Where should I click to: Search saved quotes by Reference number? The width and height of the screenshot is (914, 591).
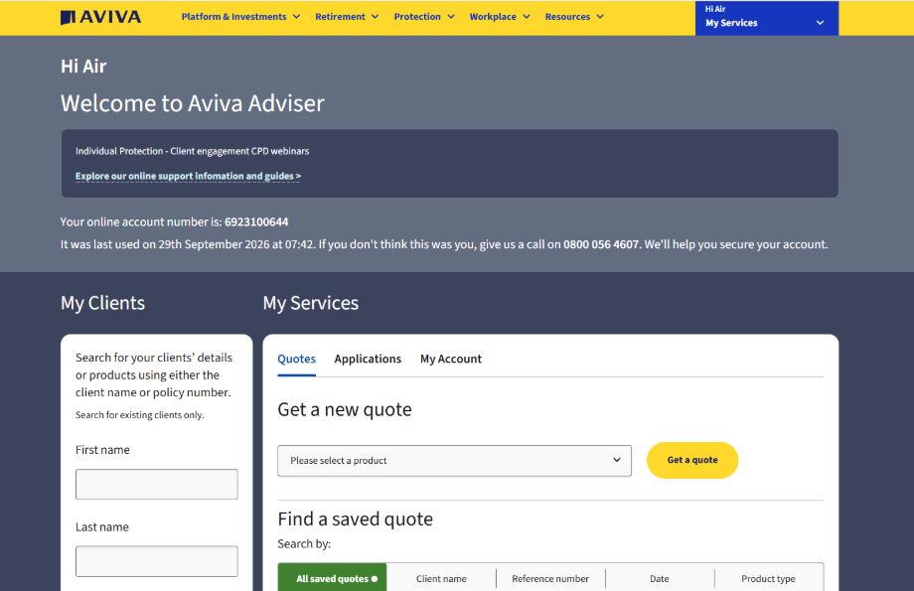point(550,579)
